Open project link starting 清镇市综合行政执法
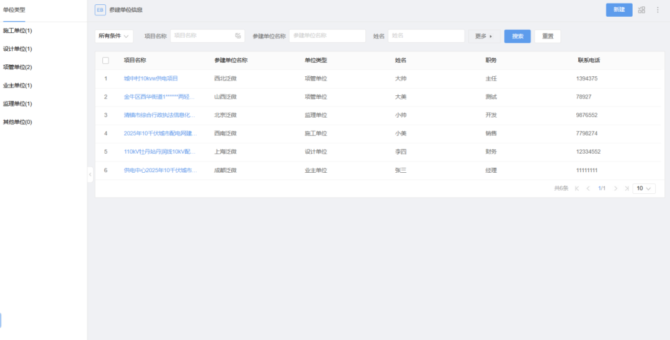This screenshot has width=670, height=340. (x=161, y=115)
